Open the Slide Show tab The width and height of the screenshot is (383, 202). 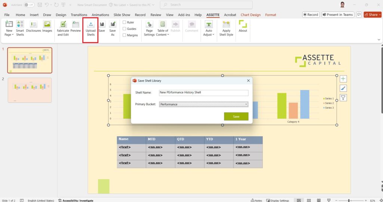coord(122,15)
